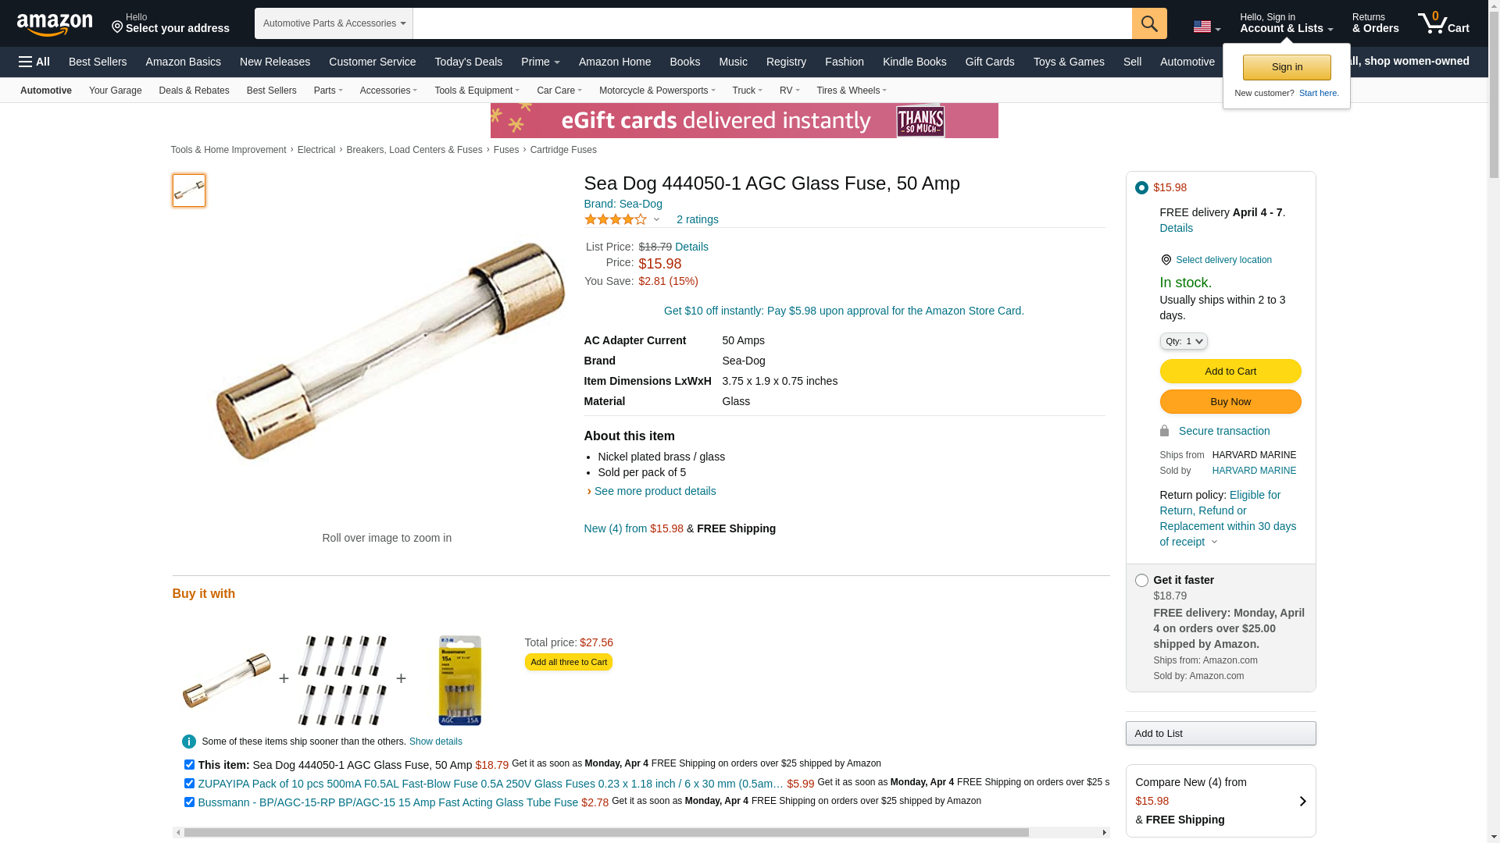Expand the Tools & Equipment submenu
The height and width of the screenshot is (843, 1500).
[x=477, y=91]
